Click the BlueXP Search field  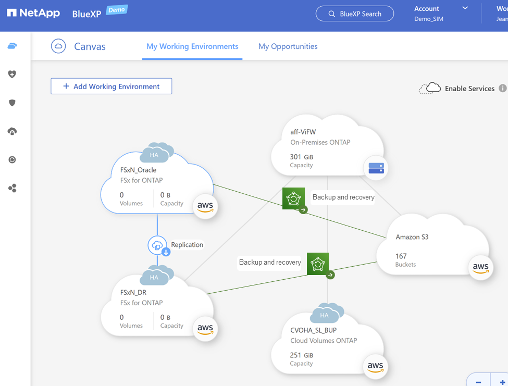click(354, 14)
